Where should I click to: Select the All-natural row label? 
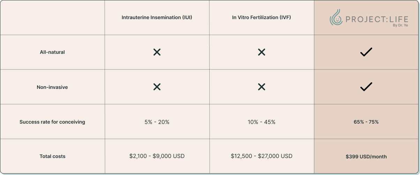pos(52,52)
